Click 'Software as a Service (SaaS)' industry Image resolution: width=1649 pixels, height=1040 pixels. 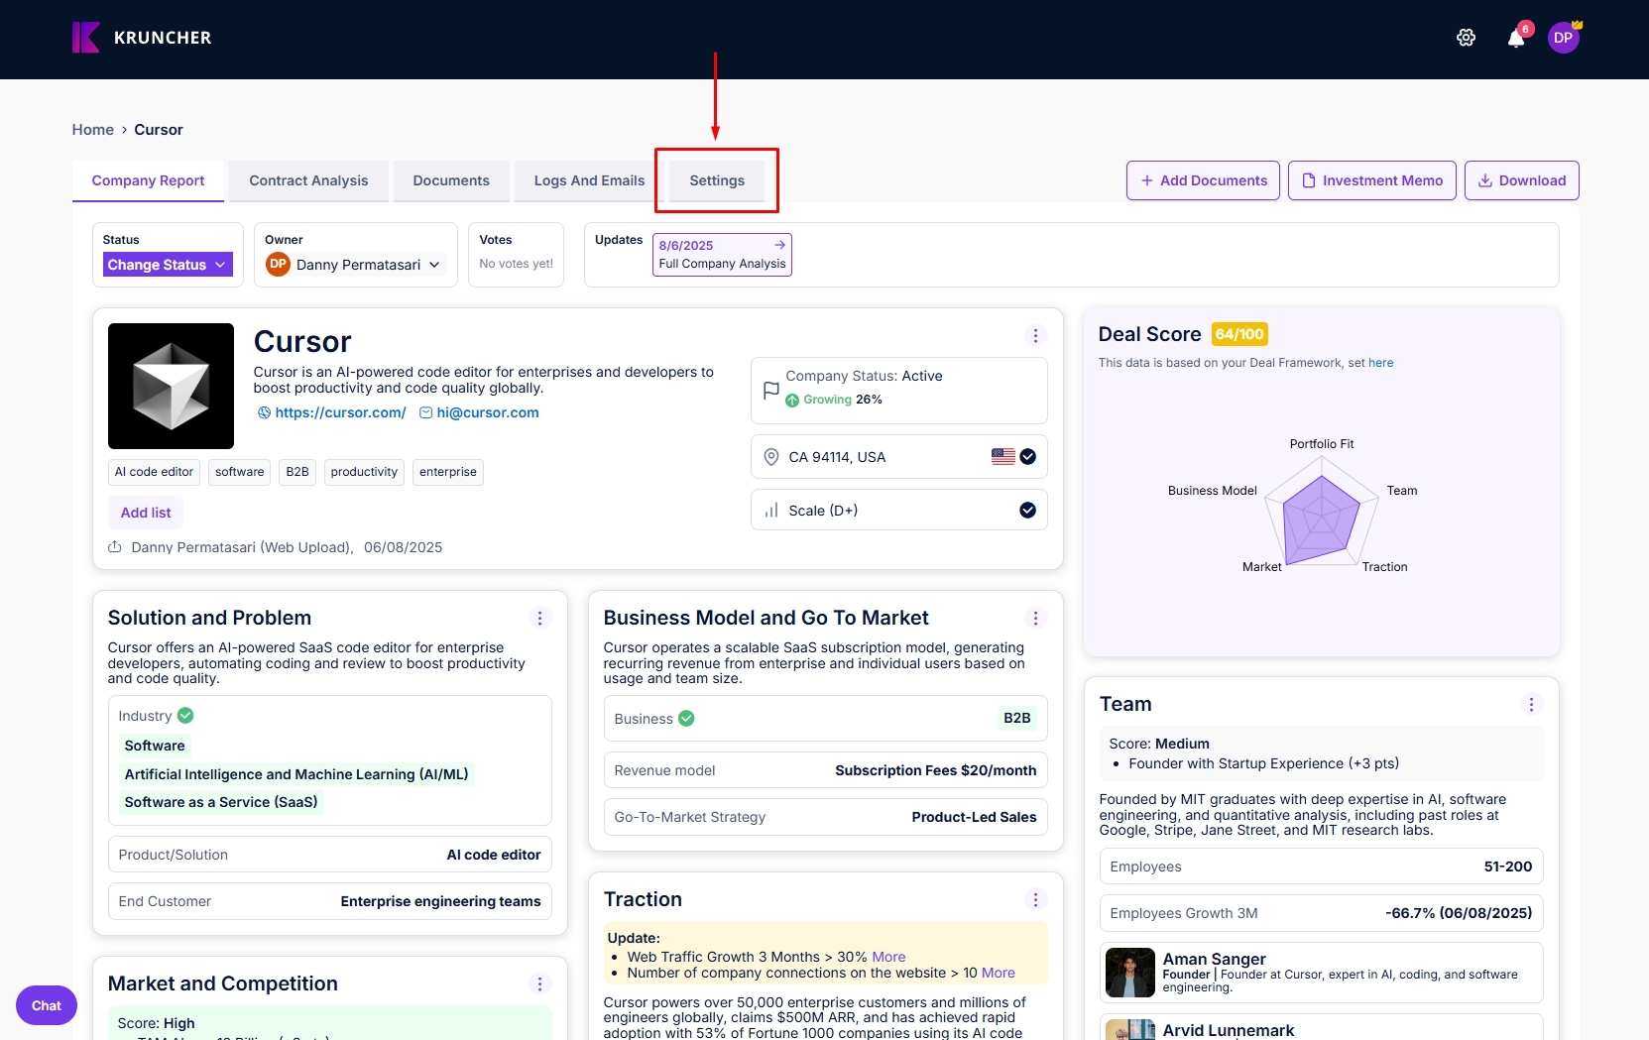(221, 802)
